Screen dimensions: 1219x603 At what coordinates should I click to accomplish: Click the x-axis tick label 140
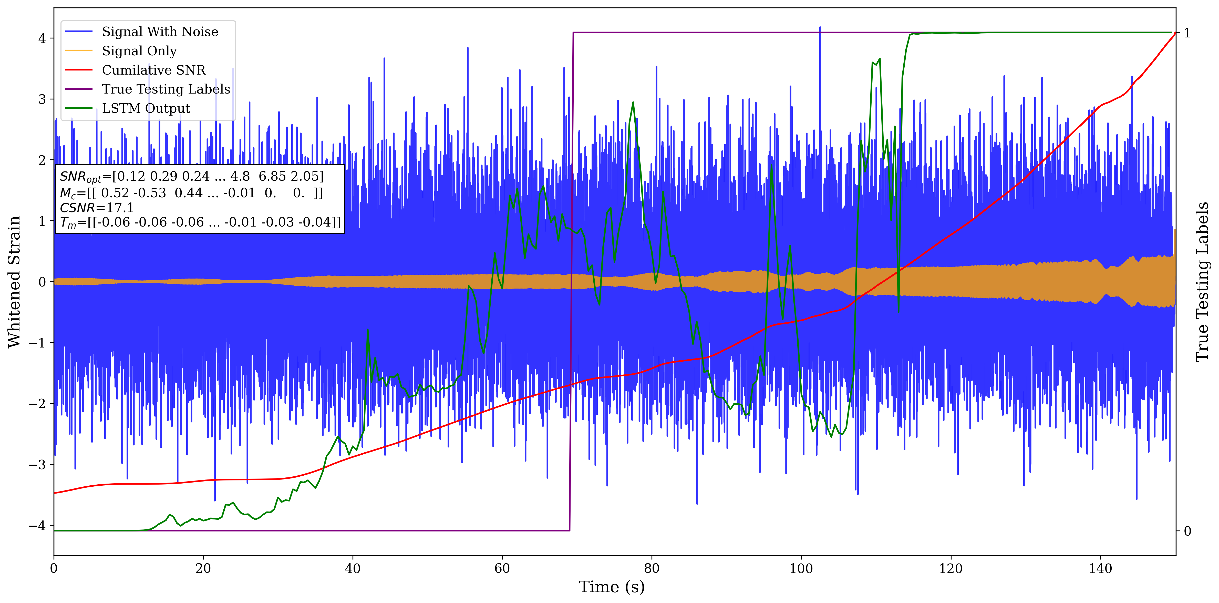[x=1100, y=568]
